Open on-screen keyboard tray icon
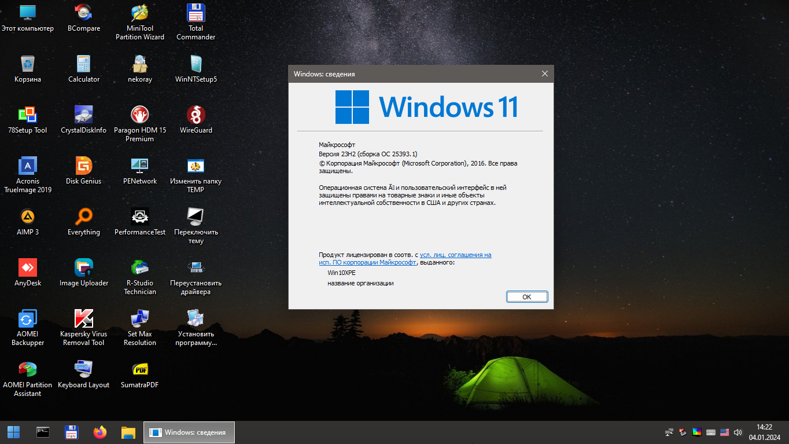 (710, 432)
